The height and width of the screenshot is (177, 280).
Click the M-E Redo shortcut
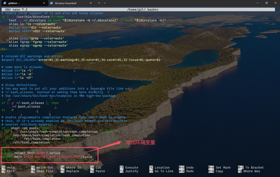[x=186, y=171]
